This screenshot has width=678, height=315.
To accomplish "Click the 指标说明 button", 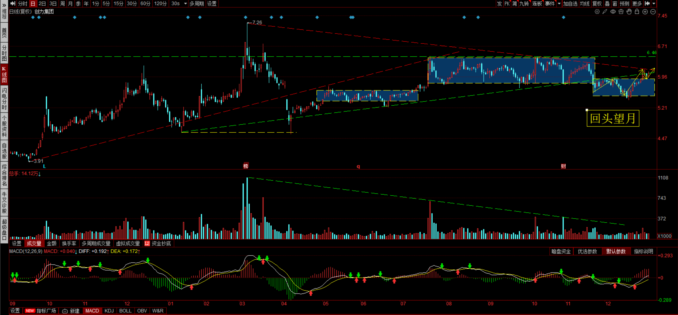I will point(643,251).
